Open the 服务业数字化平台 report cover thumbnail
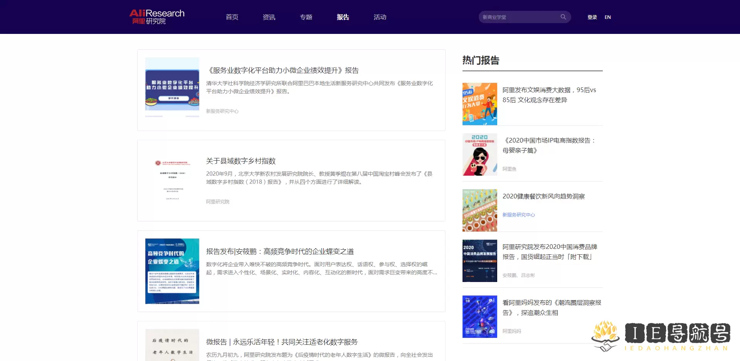 tap(172, 87)
